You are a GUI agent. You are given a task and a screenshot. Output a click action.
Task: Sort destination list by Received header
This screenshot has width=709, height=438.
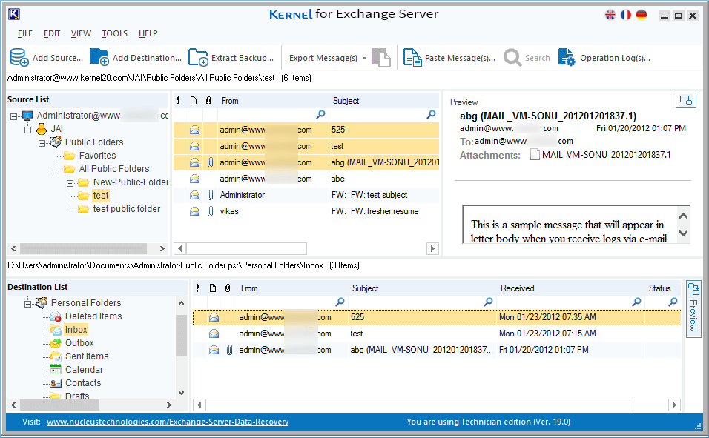click(517, 288)
